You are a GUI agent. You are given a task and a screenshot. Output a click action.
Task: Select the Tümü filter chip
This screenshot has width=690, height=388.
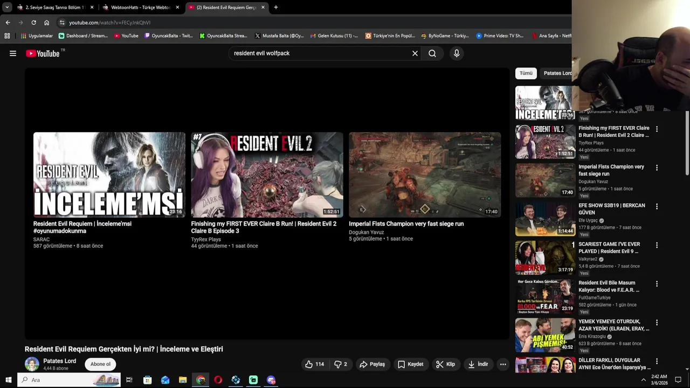coord(526,73)
